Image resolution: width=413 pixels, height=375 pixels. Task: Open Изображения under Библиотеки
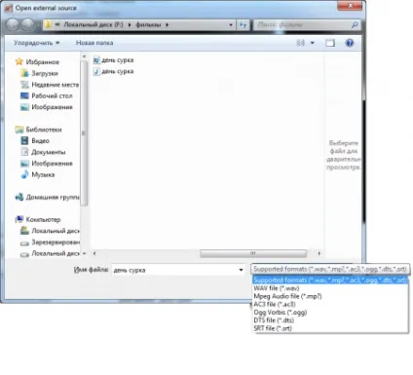pos(47,164)
